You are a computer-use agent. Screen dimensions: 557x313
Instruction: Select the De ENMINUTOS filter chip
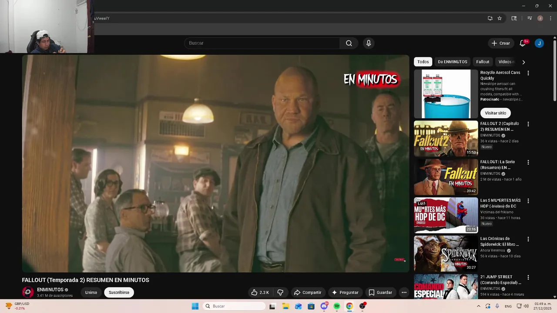point(453,62)
